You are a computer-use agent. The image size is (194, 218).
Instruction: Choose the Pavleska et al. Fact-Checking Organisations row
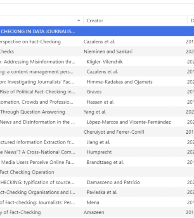click(x=97, y=192)
